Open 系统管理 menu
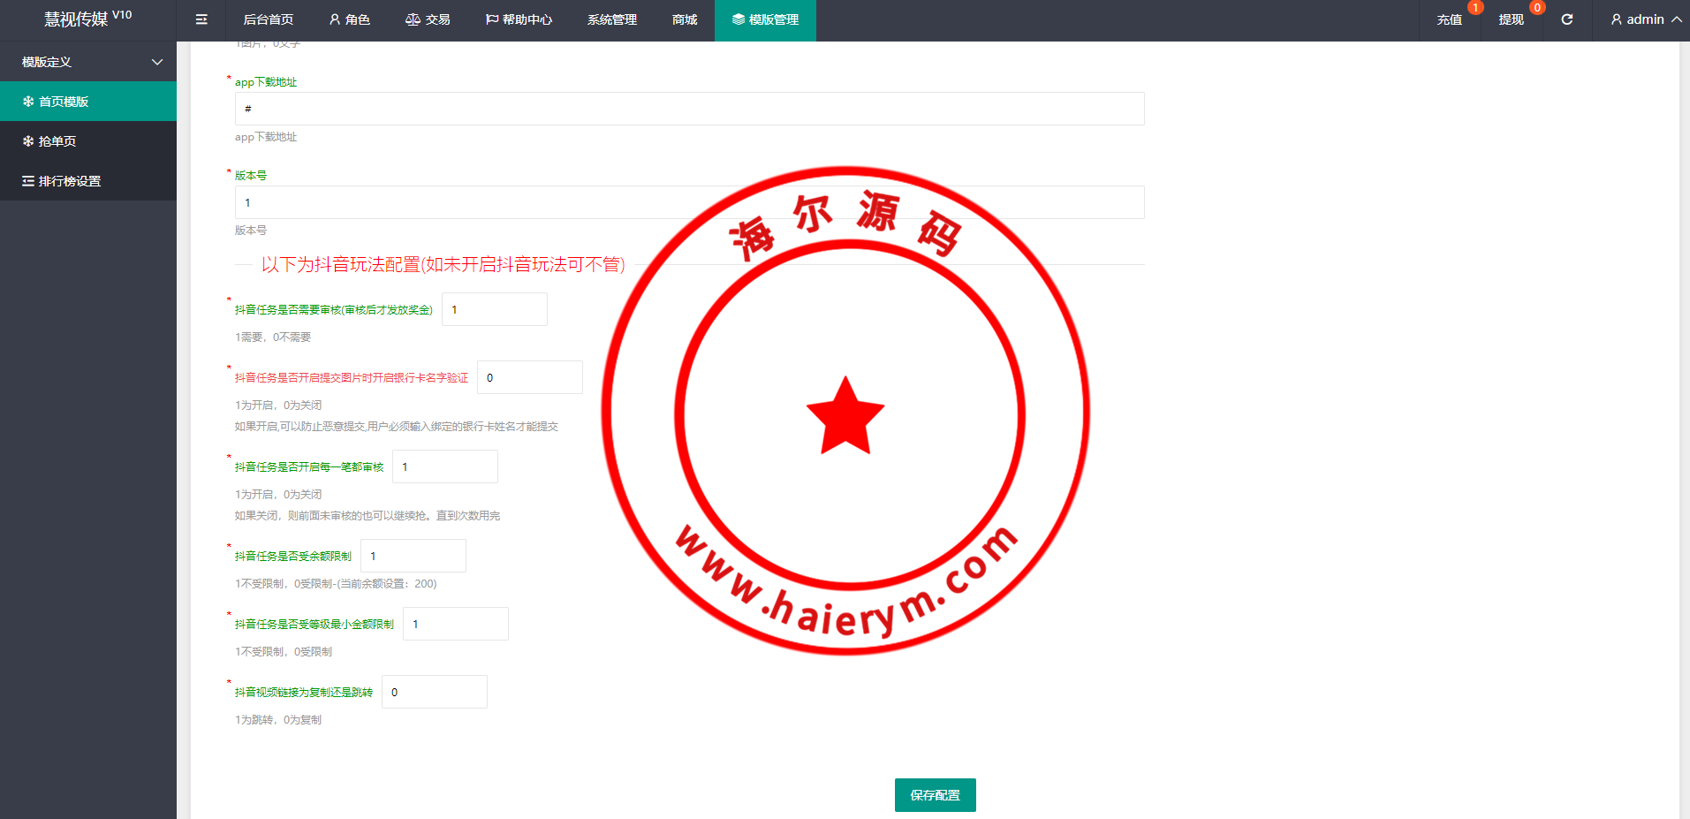 pyautogui.click(x=611, y=19)
